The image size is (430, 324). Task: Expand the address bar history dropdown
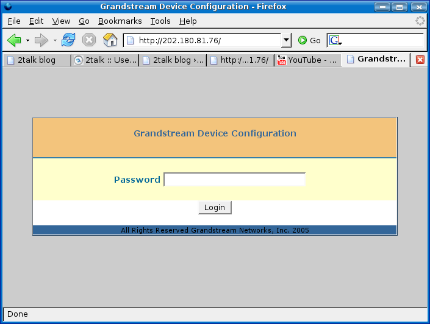coord(286,40)
